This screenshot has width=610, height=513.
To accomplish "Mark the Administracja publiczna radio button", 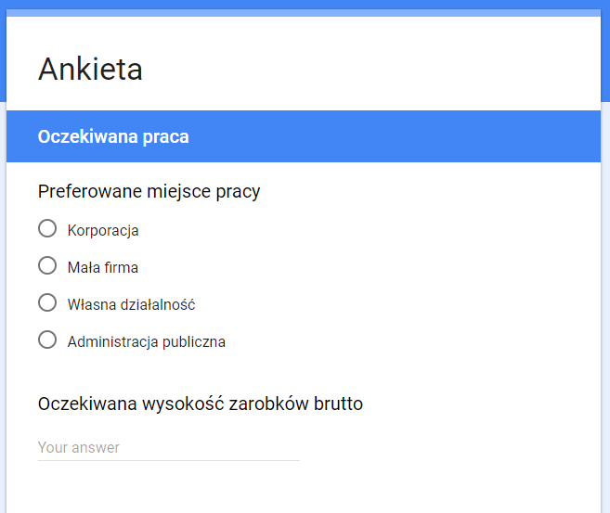I will [x=47, y=340].
